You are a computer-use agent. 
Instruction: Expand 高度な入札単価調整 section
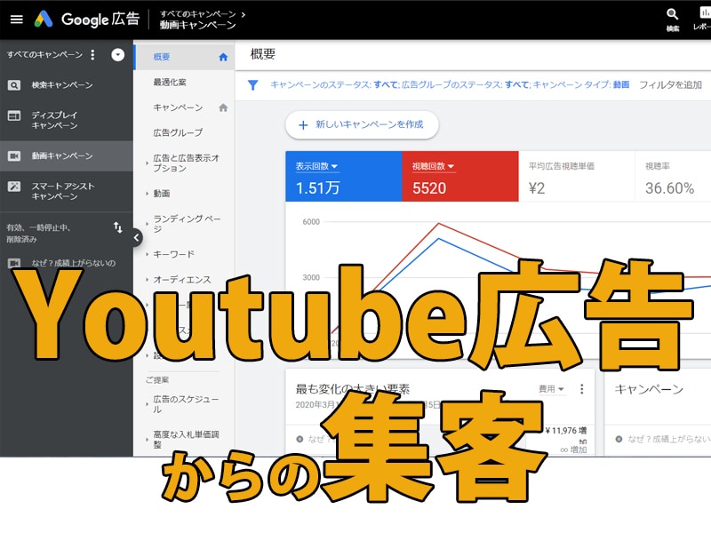(186, 440)
